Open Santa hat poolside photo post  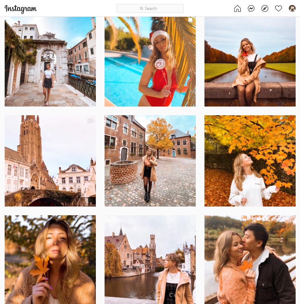click(150, 61)
